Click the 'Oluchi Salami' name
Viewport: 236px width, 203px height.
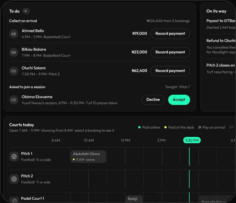pyautogui.click(x=34, y=68)
